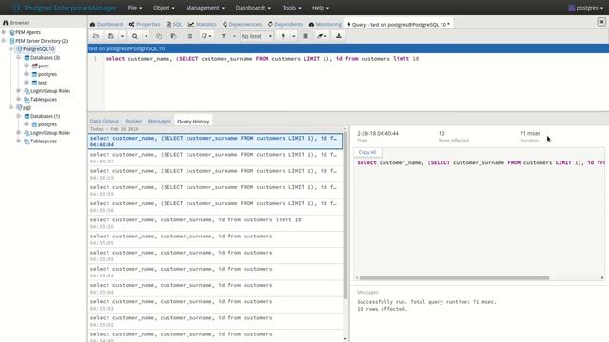The image size is (609, 342).
Task: Select the test database in tree
Action: 42,83
